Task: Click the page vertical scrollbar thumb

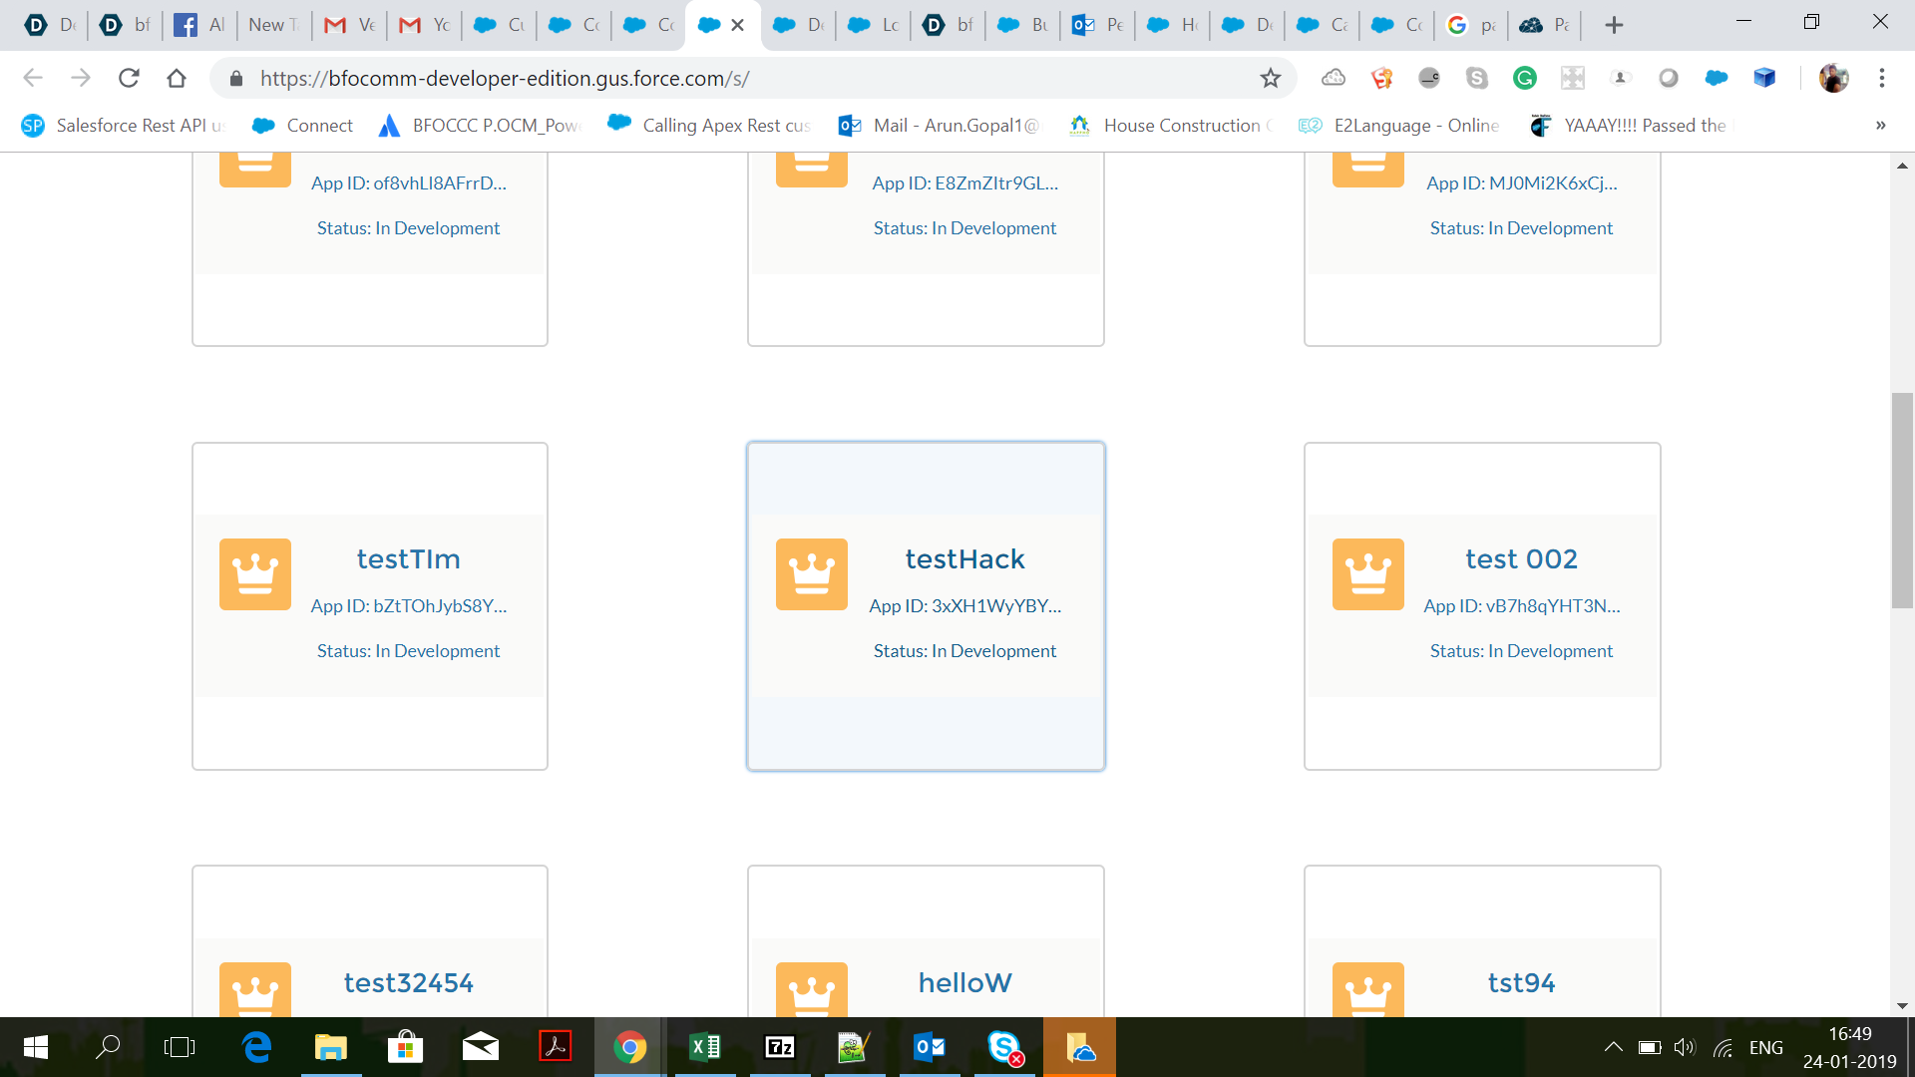Action: [1902, 501]
